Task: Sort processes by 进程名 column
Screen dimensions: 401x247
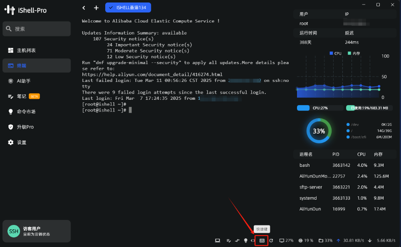Action: [x=306, y=154]
